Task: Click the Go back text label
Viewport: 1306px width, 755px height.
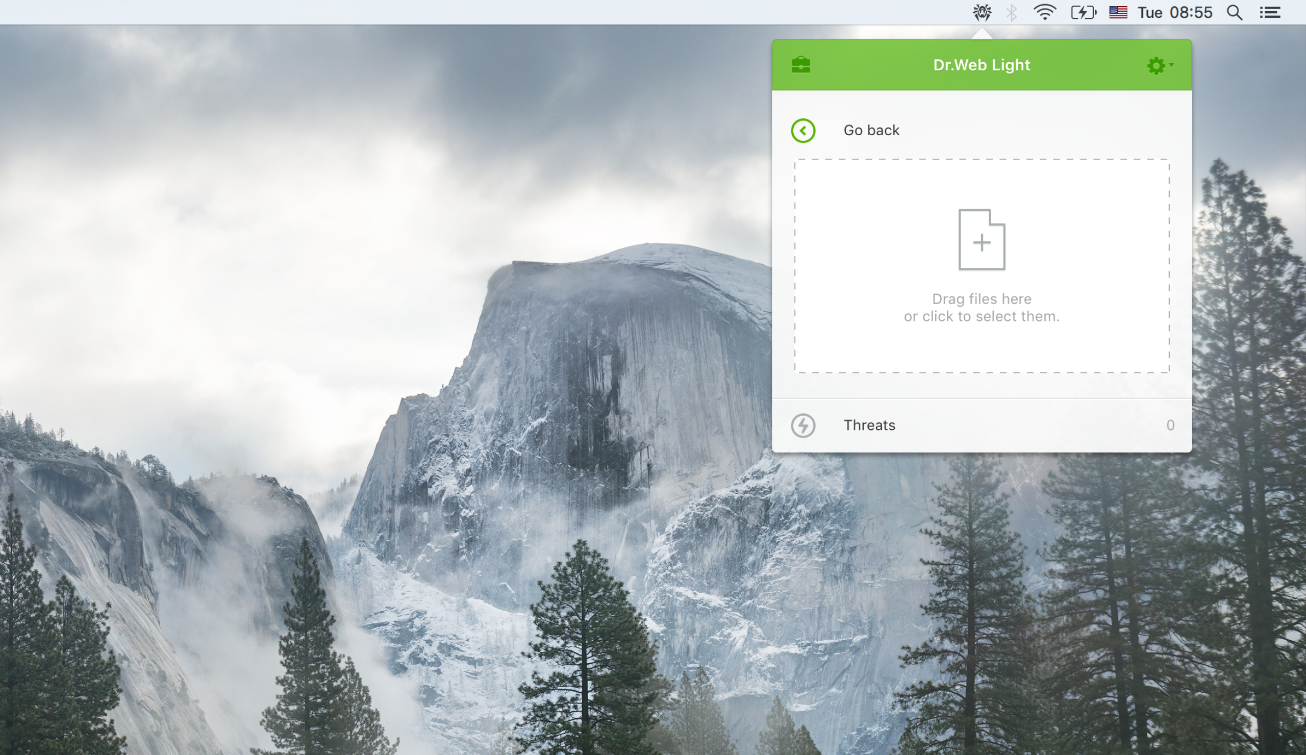Action: tap(871, 131)
